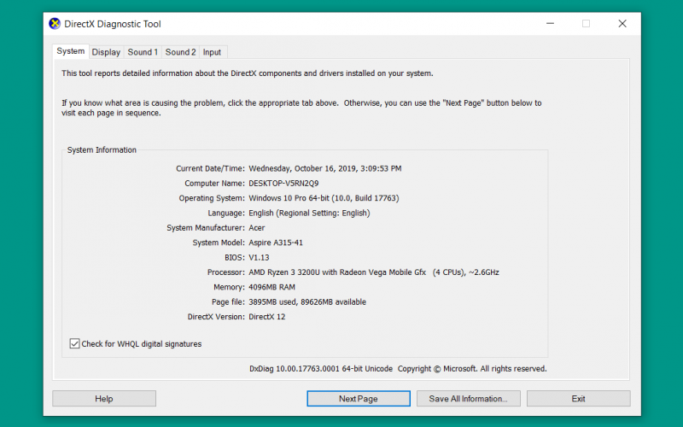Viewport: 683px width, 427px height.
Task: Click the Memory label
Action: pos(230,287)
